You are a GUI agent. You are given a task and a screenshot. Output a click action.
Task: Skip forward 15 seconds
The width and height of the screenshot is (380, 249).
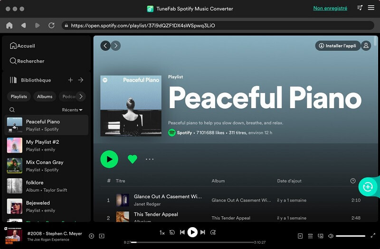tap(213, 232)
